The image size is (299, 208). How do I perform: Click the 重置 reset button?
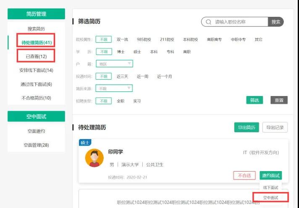click(x=279, y=100)
